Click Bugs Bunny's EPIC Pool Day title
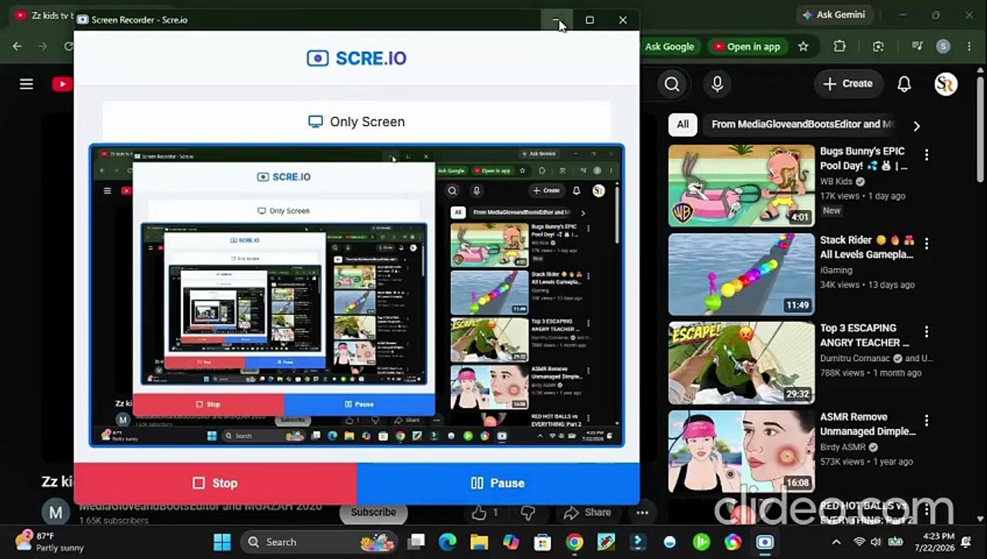Image resolution: width=987 pixels, height=559 pixels. pos(864,158)
